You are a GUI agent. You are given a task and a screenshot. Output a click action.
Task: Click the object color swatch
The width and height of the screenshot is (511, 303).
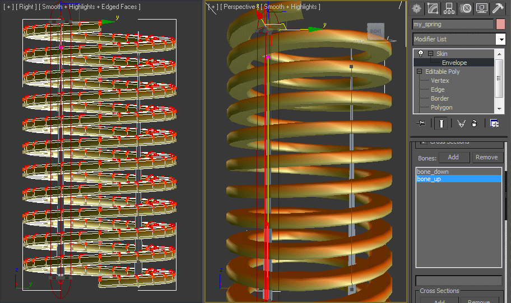click(500, 24)
